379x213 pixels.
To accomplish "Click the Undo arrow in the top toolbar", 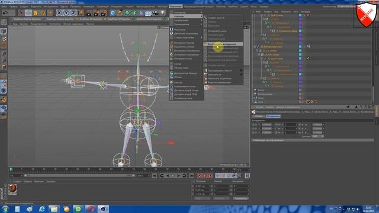I will 5,12.
